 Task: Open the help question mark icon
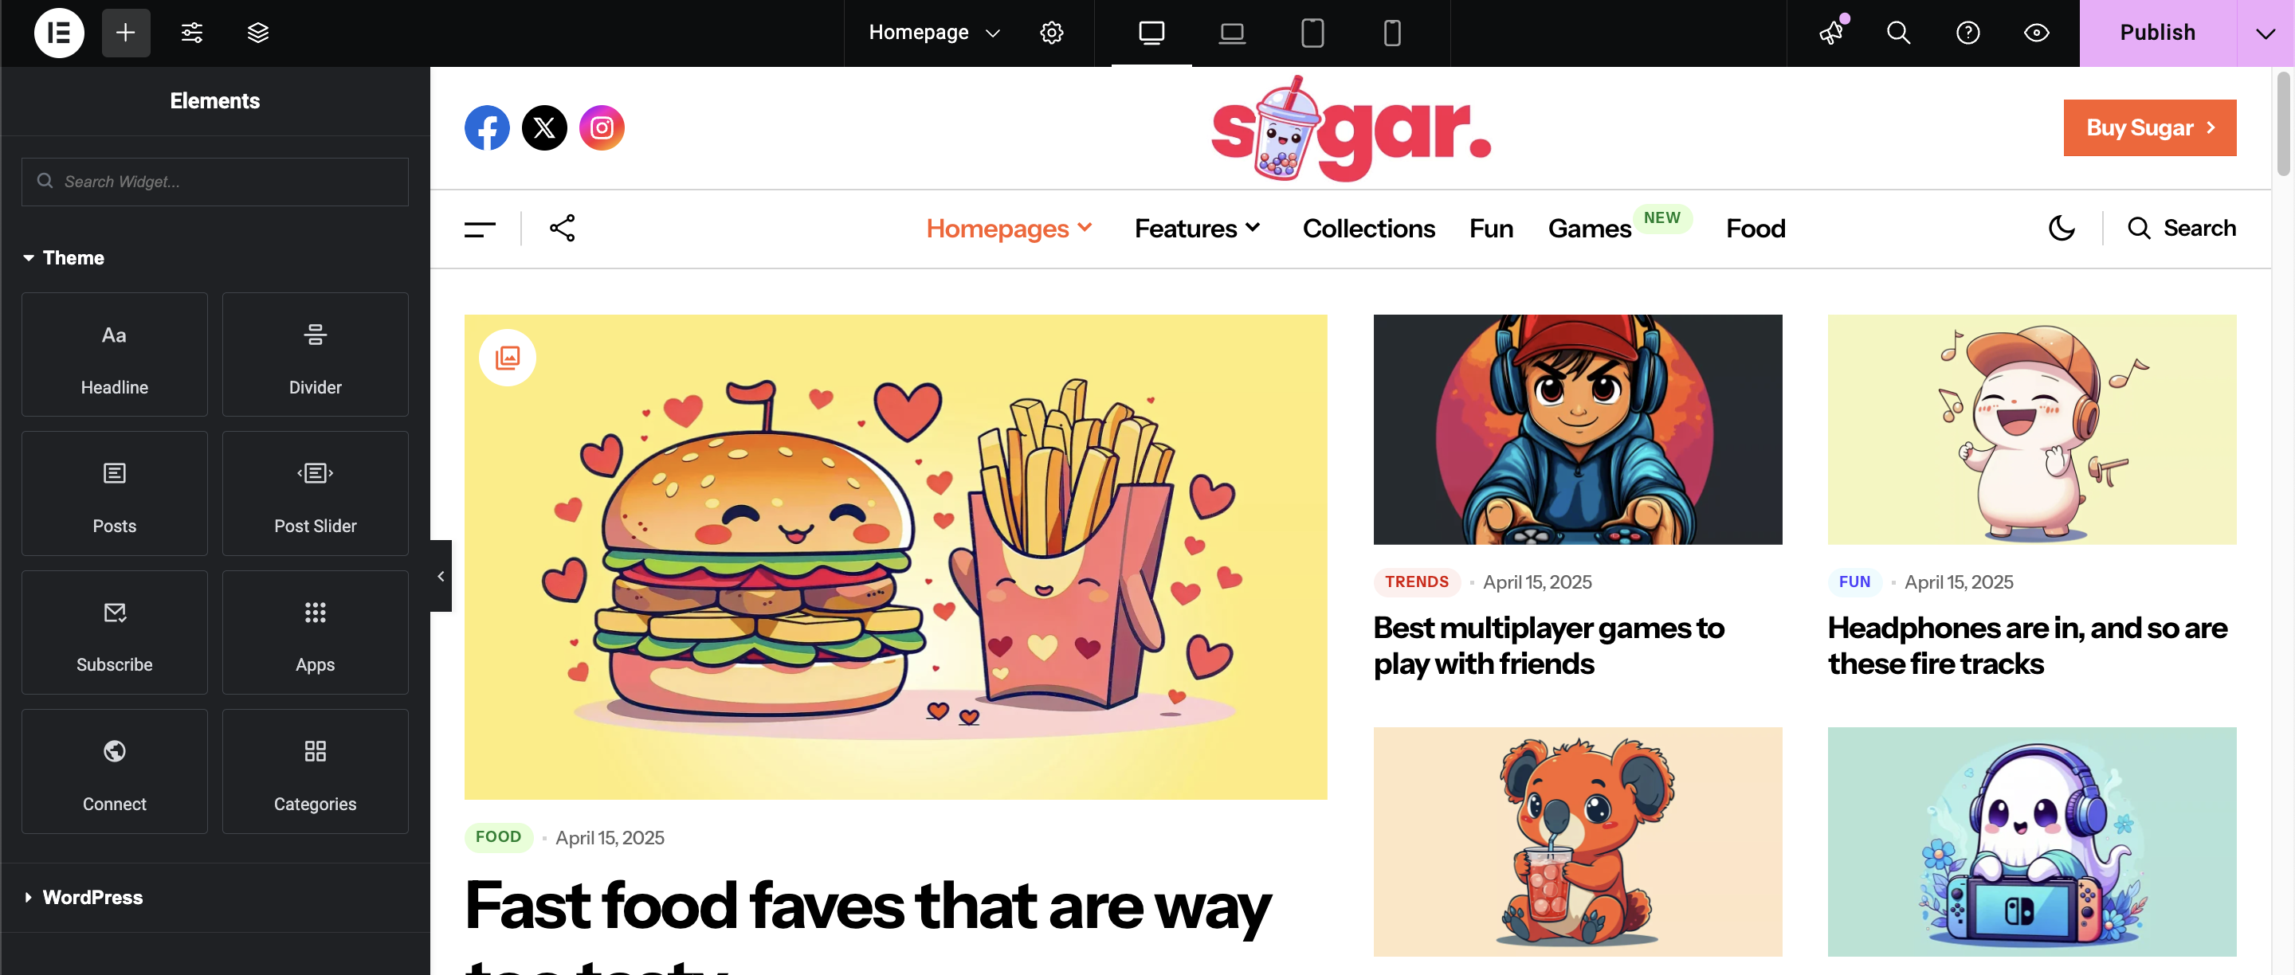[x=1967, y=33]
